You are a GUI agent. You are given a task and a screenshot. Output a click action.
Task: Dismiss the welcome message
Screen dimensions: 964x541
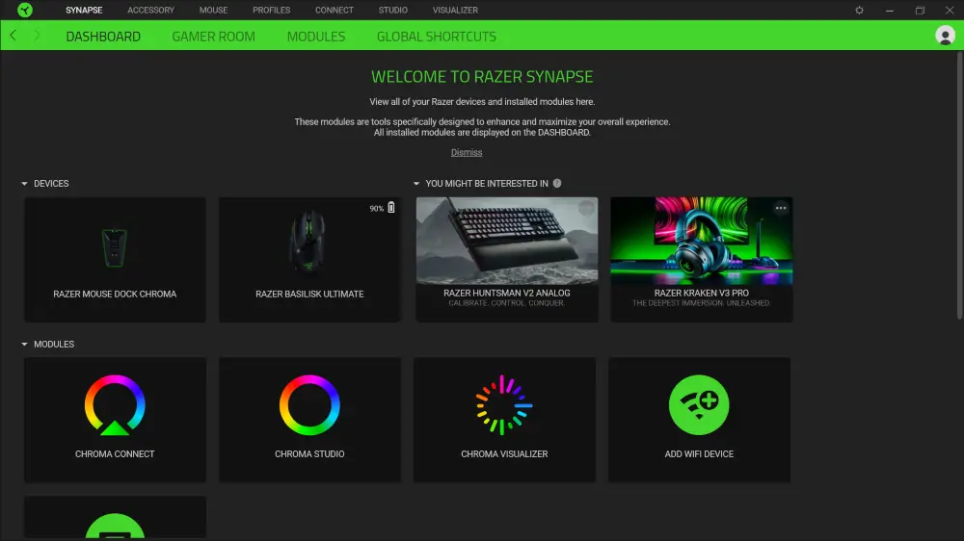click(x=467, y=152)
